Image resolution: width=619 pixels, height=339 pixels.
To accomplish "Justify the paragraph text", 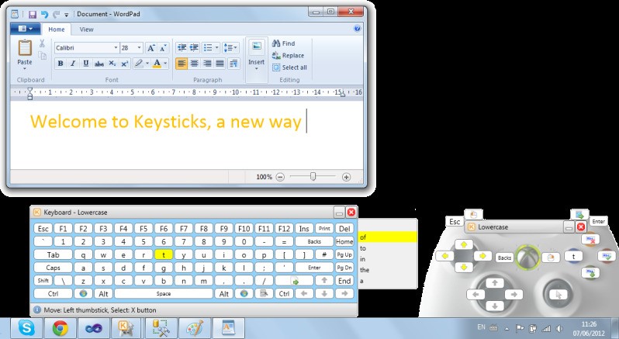I will [x=220, y=63].
